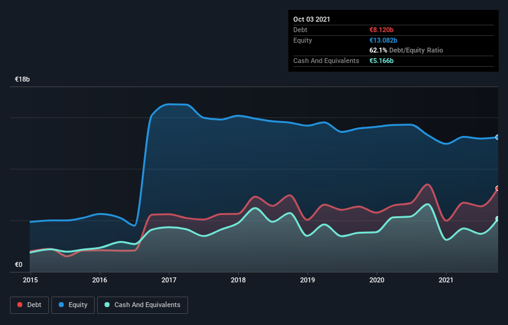
Task: Click the 2017 x-axis label
Action: point(169,280)
